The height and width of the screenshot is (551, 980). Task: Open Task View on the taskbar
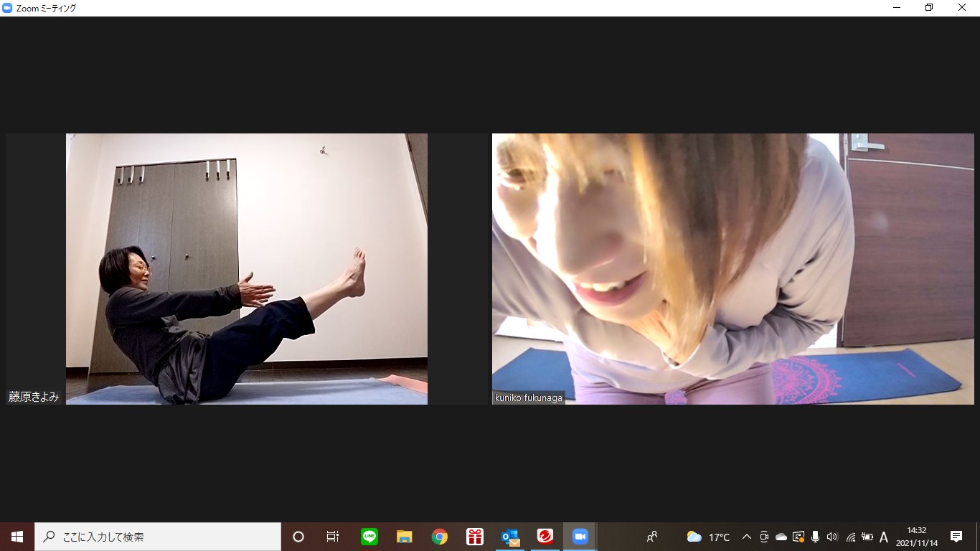(x=333, y=537)
